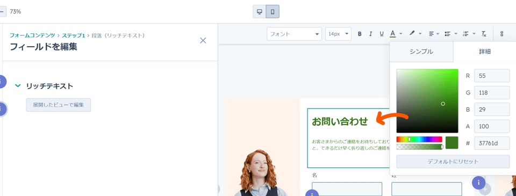Open the フォント dropdown
The image size is (516, 196).
294,34
